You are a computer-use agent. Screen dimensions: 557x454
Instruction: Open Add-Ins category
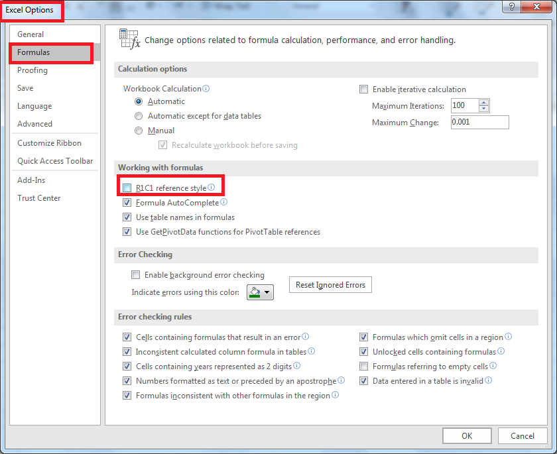tap(54, 180)
